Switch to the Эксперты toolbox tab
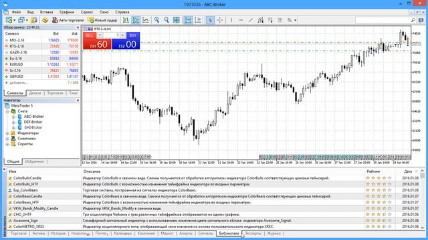 pyautogui.click(x=253, y=233)
